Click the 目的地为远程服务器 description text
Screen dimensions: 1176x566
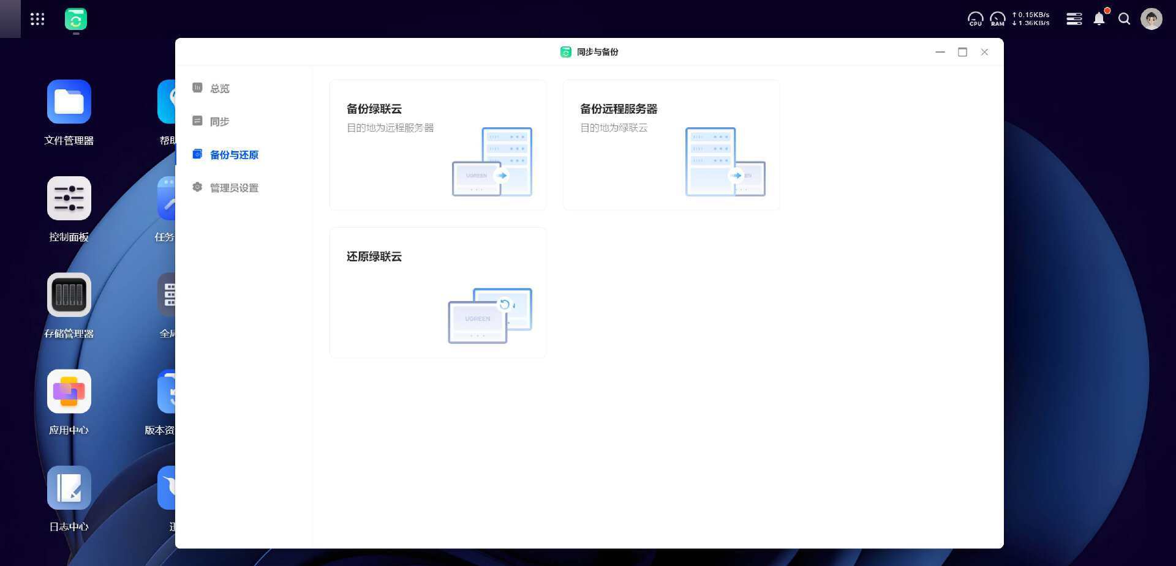tap(390, 128)
